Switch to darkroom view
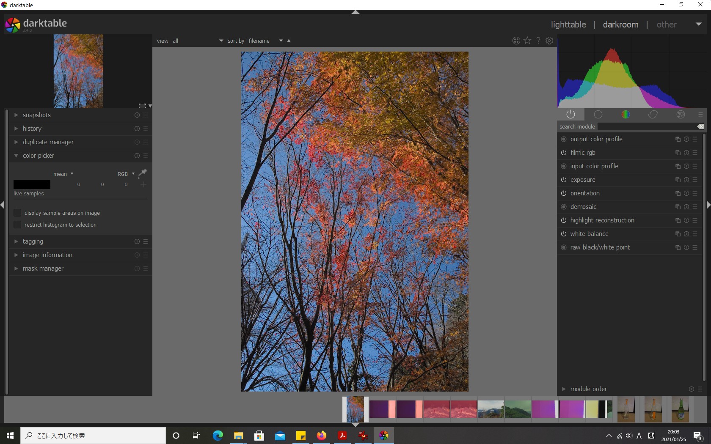The image size is (711, 444). pos(620,25)
